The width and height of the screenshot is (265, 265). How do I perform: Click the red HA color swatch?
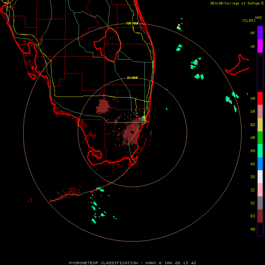(x=260, y=98)
